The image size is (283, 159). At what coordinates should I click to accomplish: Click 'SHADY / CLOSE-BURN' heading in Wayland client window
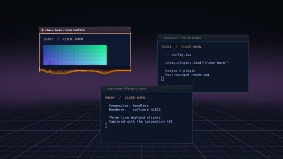click(x=125, y=98)
